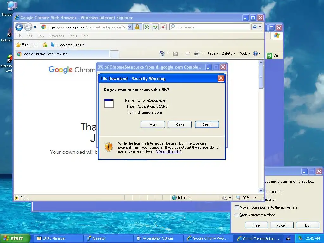Expand the address bar URL dropdown

(130, 27)
